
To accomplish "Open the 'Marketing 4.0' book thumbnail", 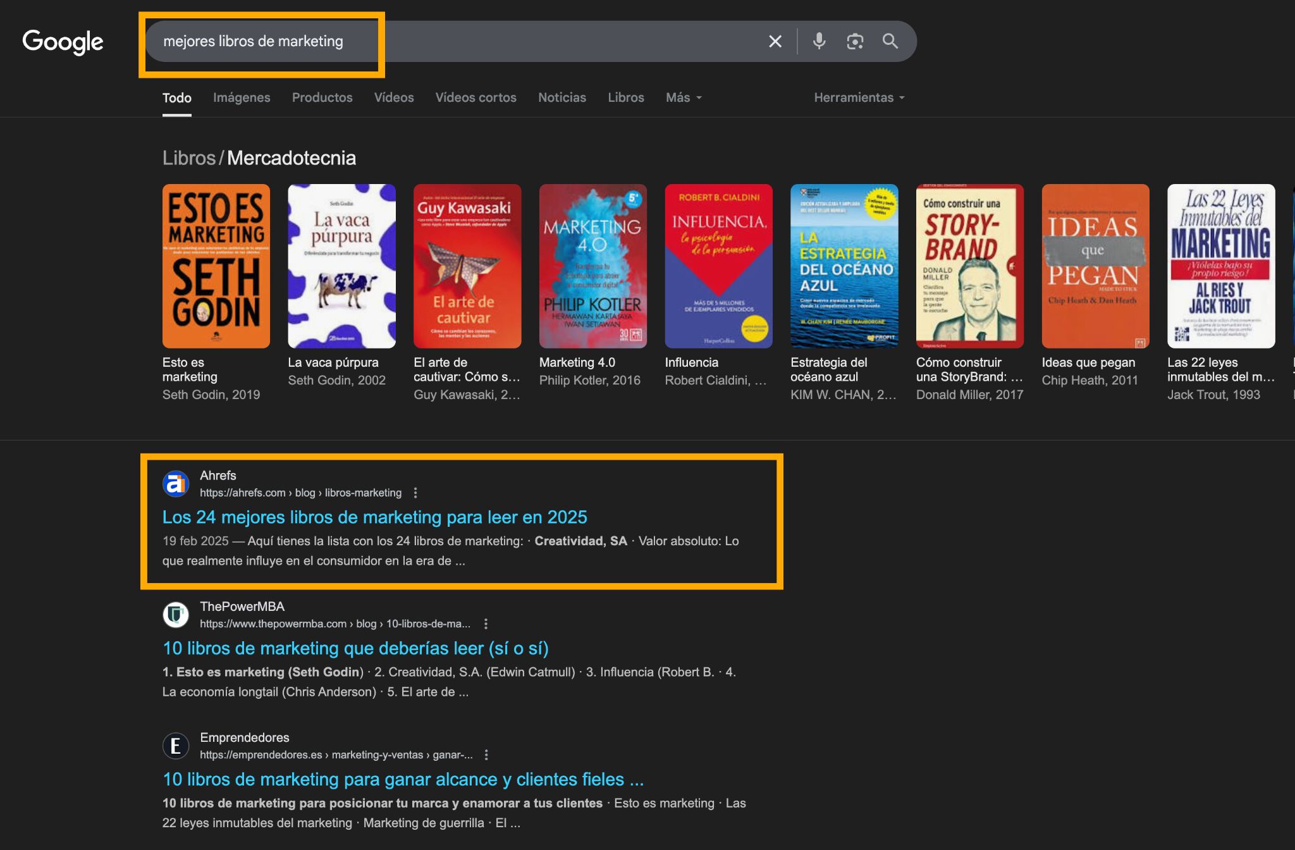I will (592, 266).
